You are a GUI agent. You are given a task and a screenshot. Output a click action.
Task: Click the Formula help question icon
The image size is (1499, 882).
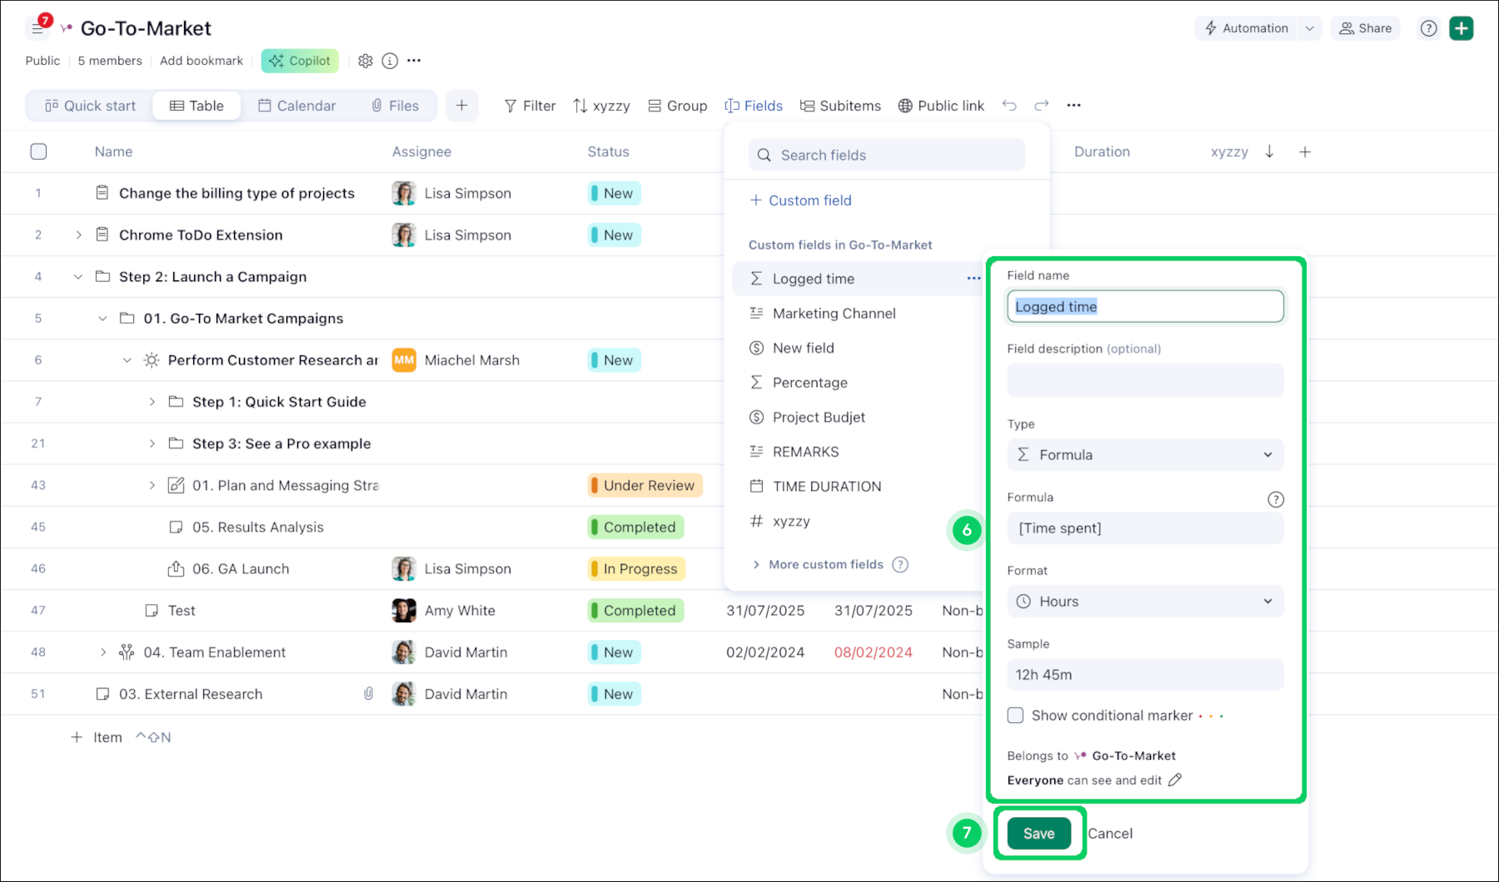1275,499
